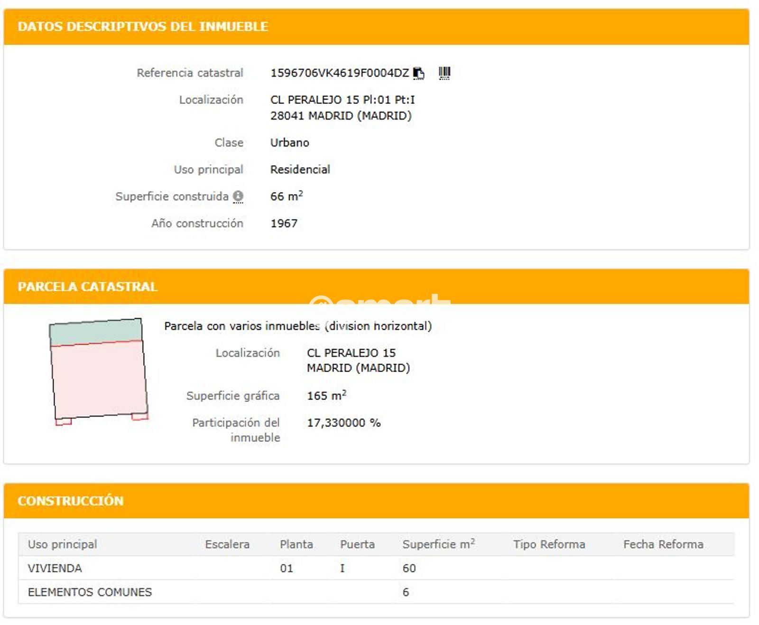The height and width of the screenshot is (625, 759).
Task: Collapse the Parcela Catastral section header
Action: coord(87,287)
